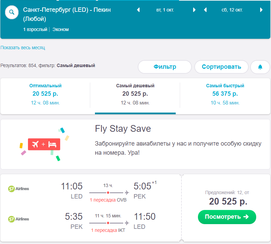Select the Самый дешевый tab
This screenshot has width=271, height=244.
pyautogui.click(x=135, y=94)
